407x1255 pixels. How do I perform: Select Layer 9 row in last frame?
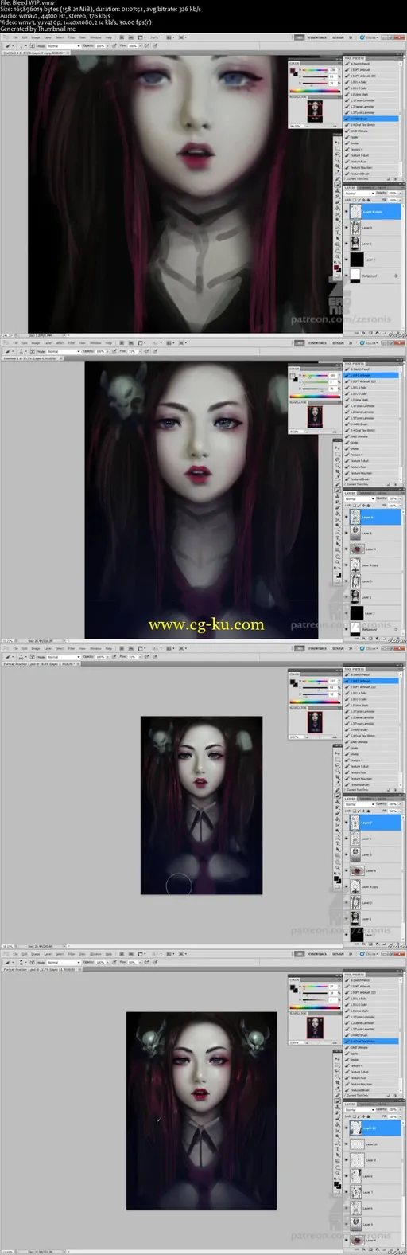pos(371,1160)
